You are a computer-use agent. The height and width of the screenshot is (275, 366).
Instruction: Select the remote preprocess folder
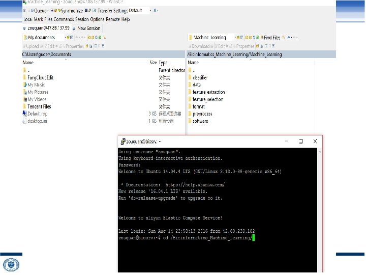click(200, 114)
